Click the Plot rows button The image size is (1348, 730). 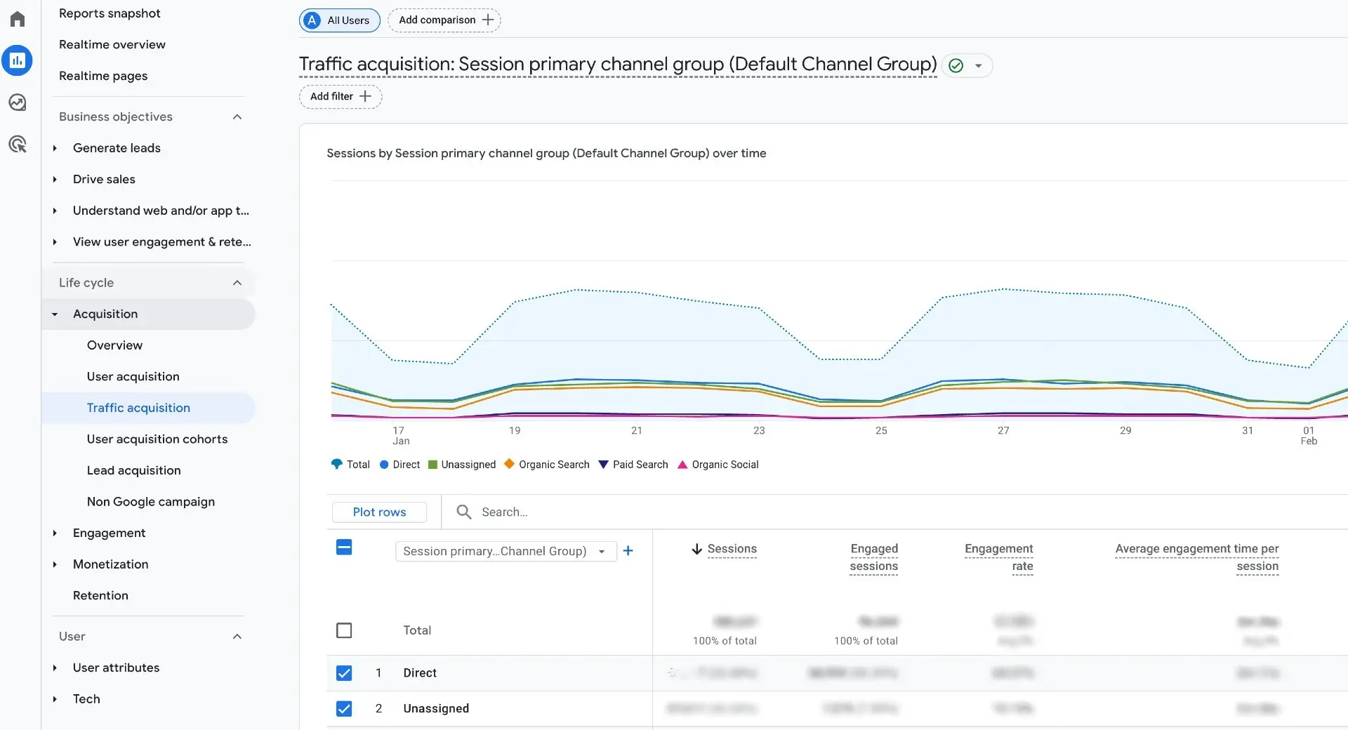379,512
